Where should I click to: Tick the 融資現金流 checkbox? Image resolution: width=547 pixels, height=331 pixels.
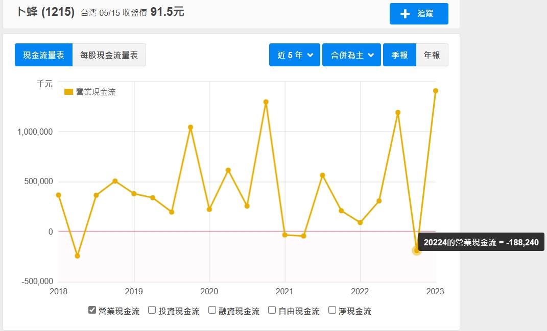point(212,310)
